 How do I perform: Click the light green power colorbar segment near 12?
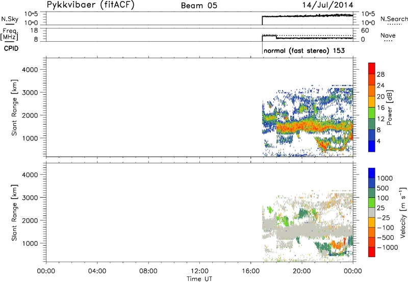372,112
